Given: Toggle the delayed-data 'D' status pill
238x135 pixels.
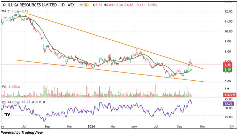Looking at the screenshot, I should (x=86, y=5).
